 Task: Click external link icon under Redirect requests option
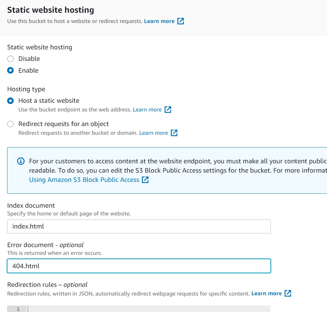coord(174,133)
